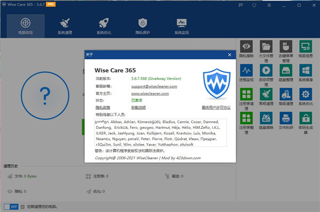This screenshot has width=320, height=212.
Task: Click the large question mark checkup circle
Action: (x=45, y=95)
